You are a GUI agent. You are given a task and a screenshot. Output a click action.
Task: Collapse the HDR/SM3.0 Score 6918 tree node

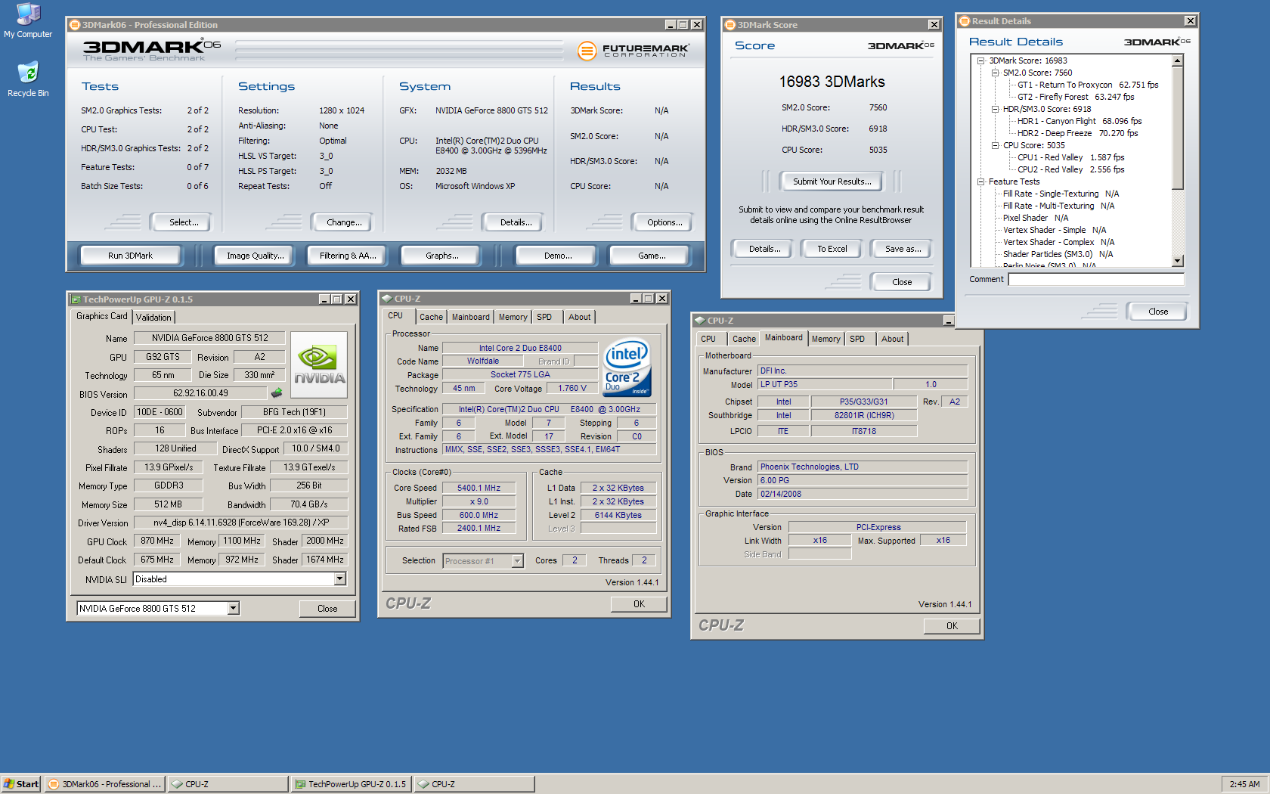[x=995, y=109]
